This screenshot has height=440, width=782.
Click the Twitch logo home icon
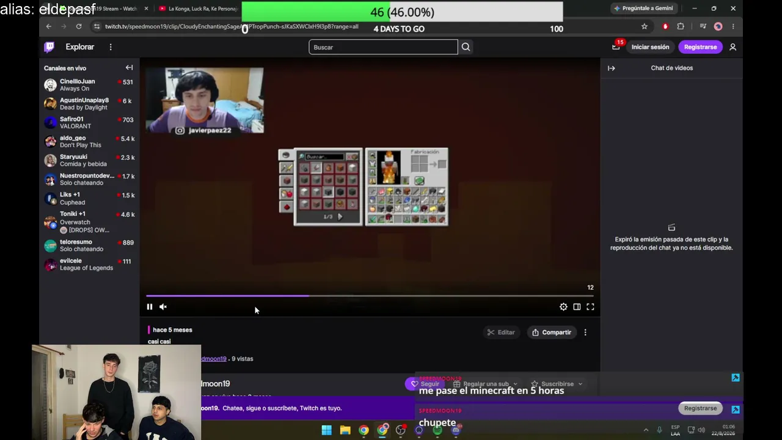click(49, 47)
